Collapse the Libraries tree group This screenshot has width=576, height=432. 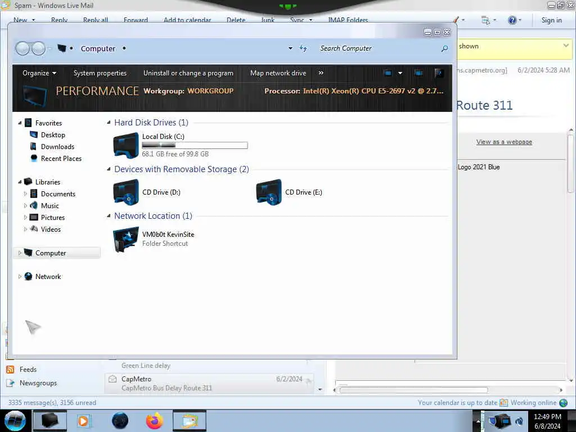(x=20, y=182)
